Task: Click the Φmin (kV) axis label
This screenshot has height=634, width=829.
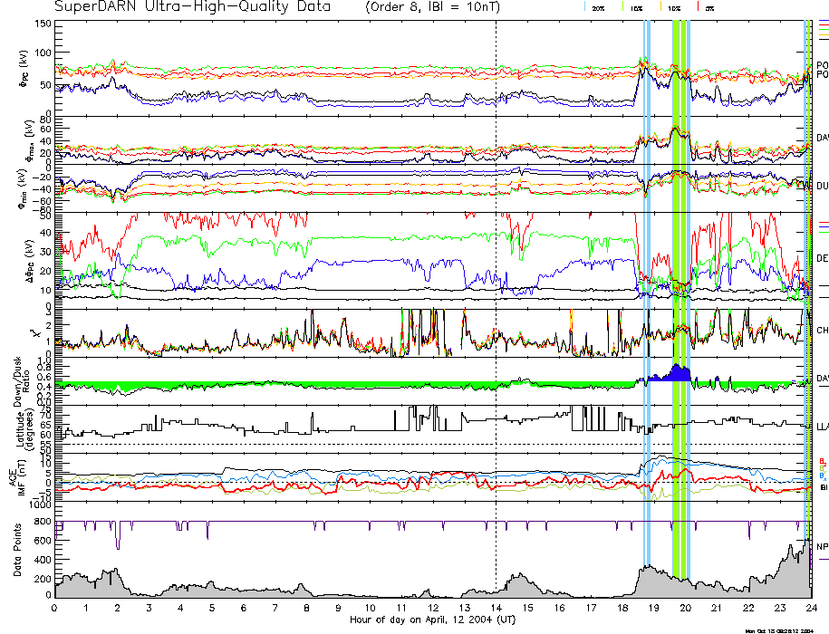Action: (24, 188)
